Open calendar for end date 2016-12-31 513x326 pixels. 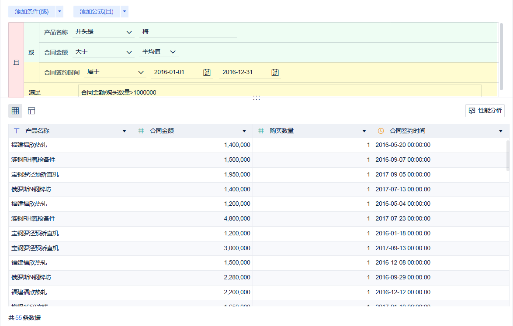275,72
